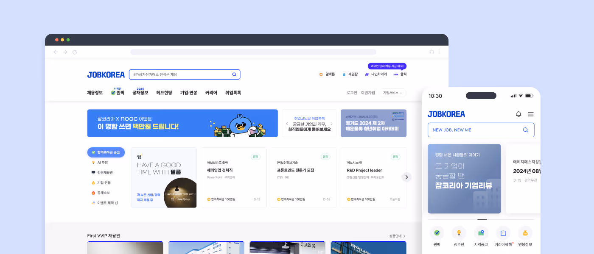594x254 pixels.
Task: Tap the mobile 원픽 shortcut icon
Action: click(x=437, y=233)
